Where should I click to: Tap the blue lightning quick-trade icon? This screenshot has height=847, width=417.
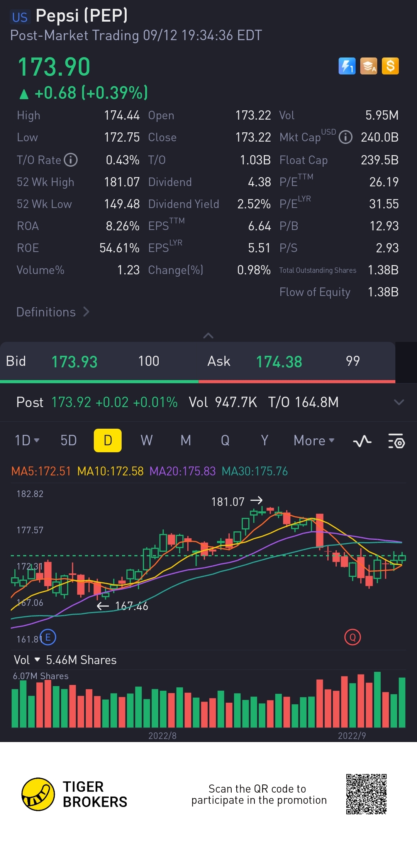(347, 66)
